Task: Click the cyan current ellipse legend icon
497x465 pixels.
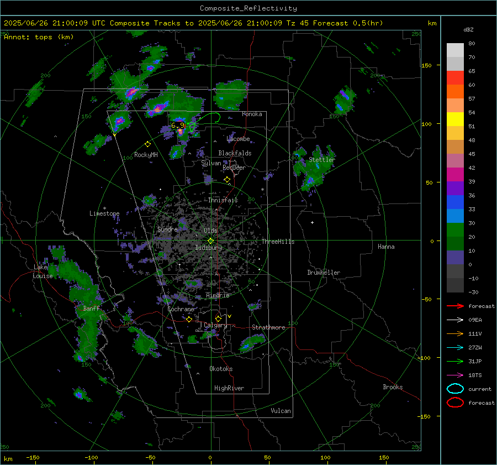Action: [455, 389]
